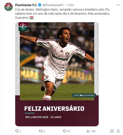Open the birthday image of Wellington Nem
This screenshot has width=123, height=135.
tap(57, 74)
